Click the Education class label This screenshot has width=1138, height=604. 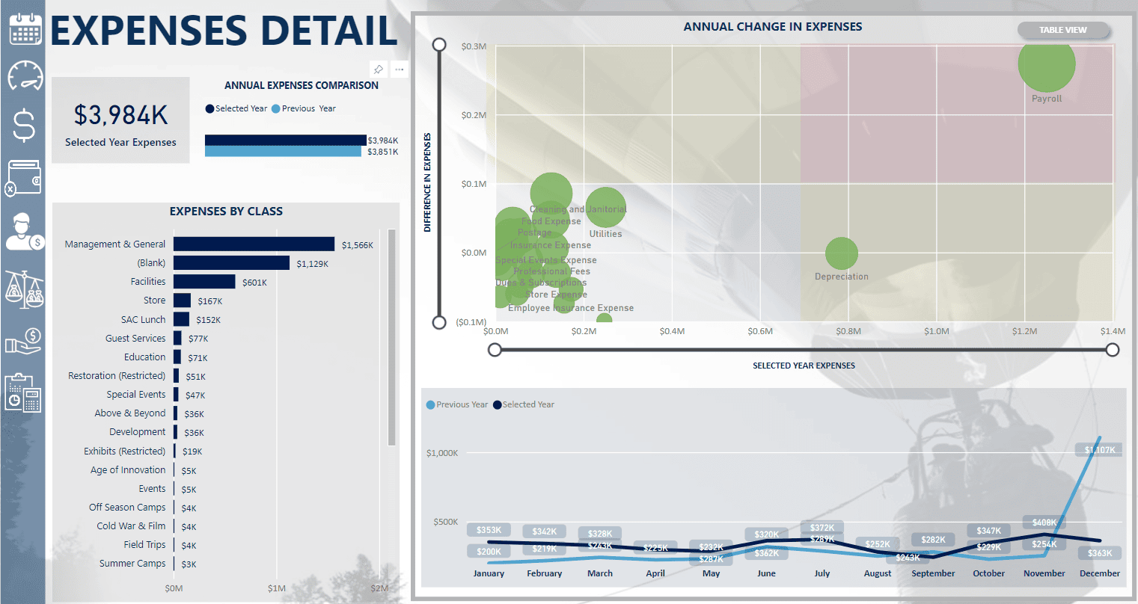click(x=145, y=357)
